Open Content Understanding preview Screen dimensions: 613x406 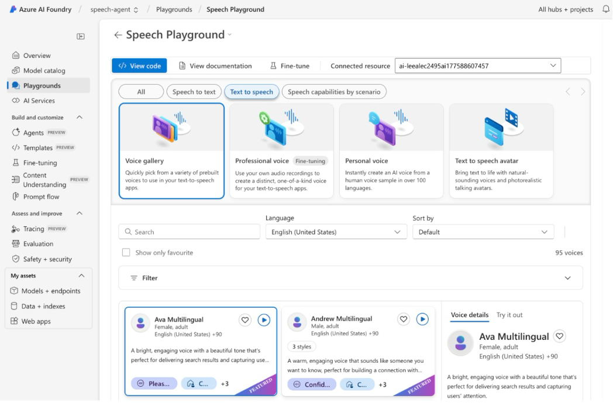[50, 180]
